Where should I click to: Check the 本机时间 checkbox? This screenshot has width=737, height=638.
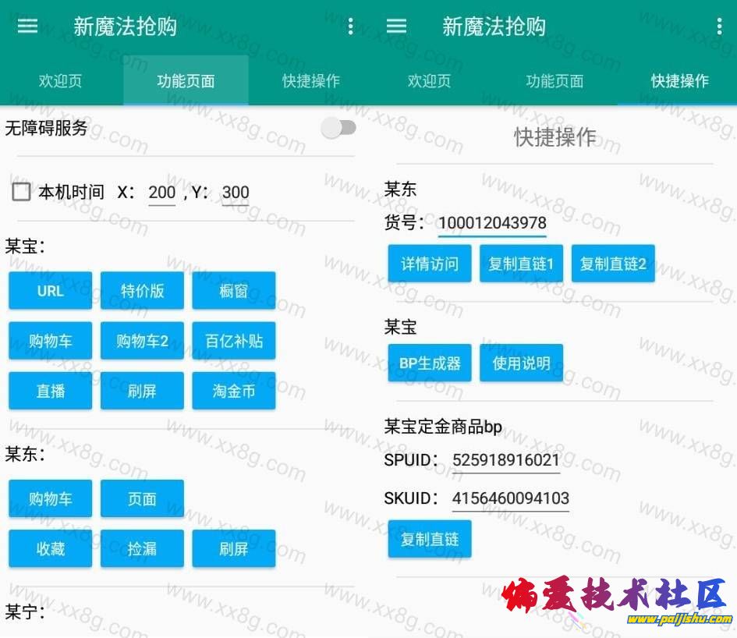[22, 192]
